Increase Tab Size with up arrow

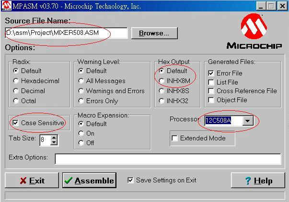(x=54, y=138)
